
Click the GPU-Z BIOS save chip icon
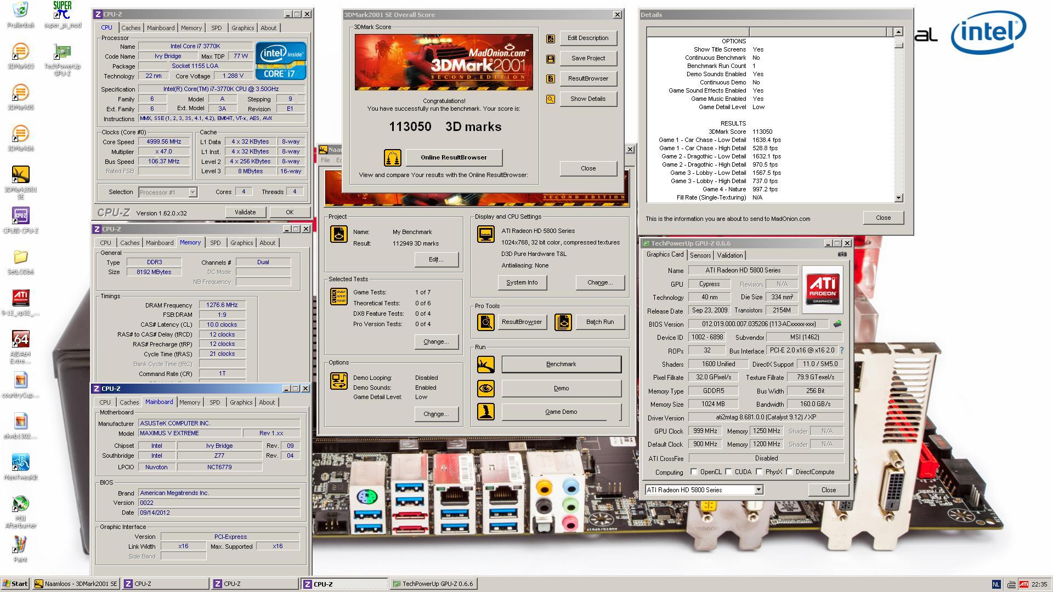(837, 324)
